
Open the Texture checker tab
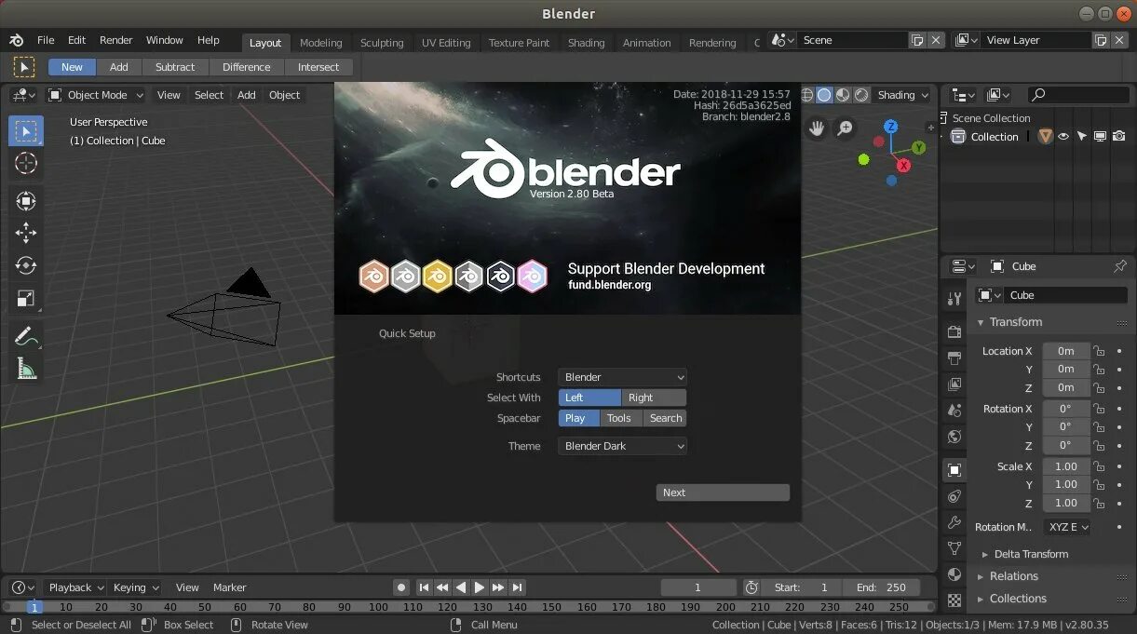coord(954,600)
